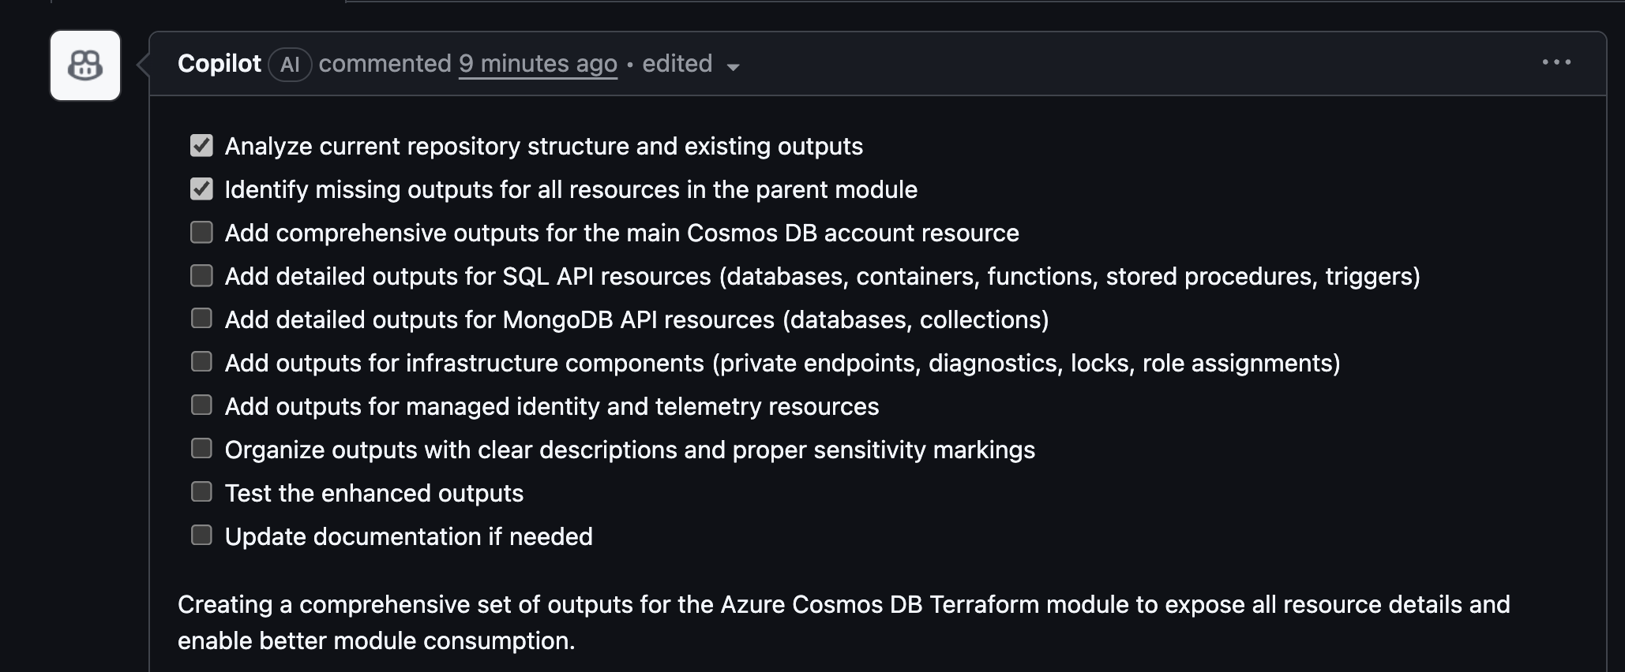This screenshot has width=1625, height=672.
Task: Check the SQL API resources outputs task
Action: (201, 274)
